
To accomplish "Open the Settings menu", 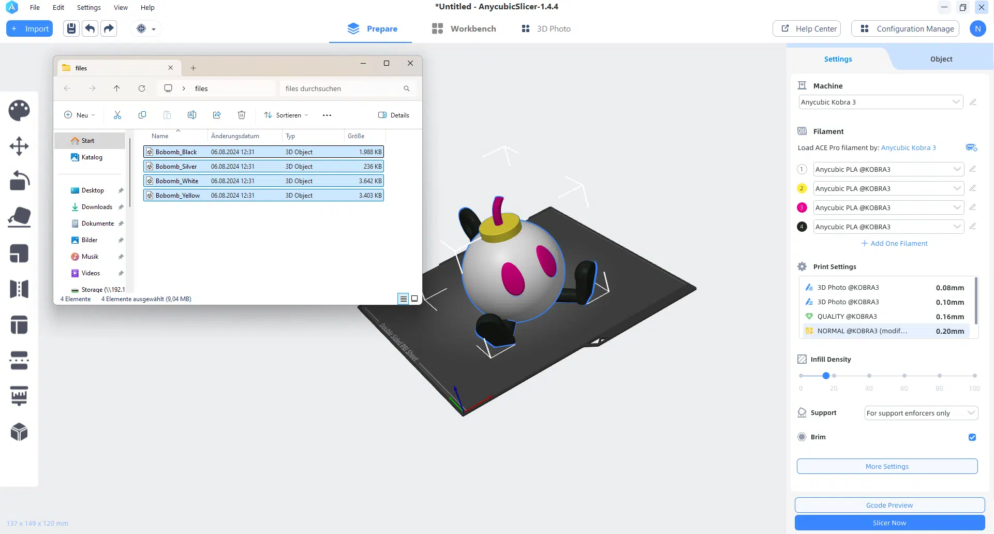I will 89,7.
